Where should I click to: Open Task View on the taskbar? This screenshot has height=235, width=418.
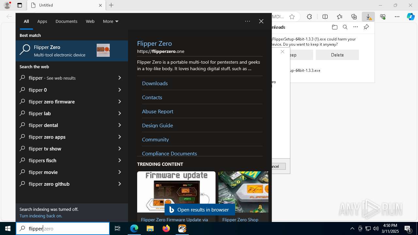[x=118, y=228]
